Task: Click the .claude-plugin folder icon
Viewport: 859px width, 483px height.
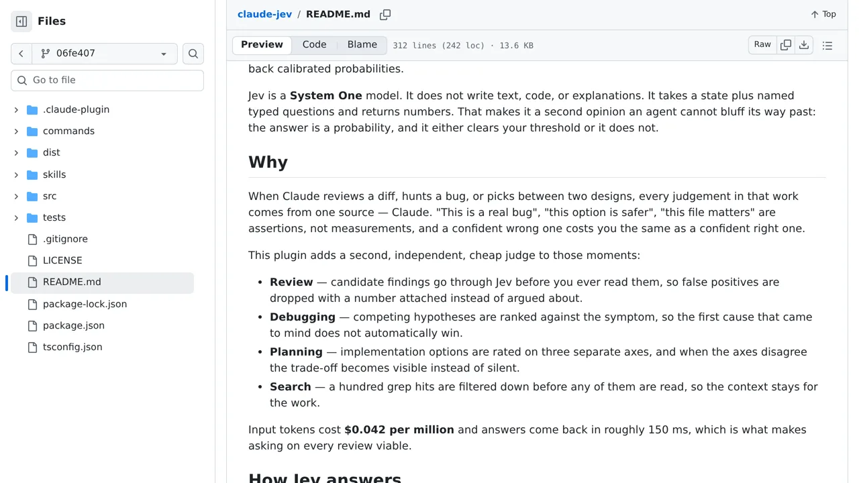Action: pos(32,109)
